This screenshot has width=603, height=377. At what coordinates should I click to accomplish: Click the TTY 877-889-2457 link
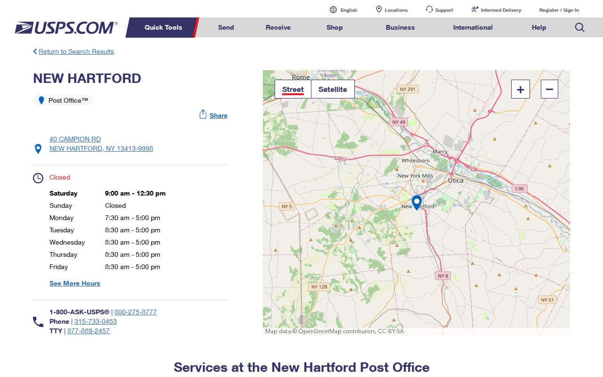[x=89, y=331]
